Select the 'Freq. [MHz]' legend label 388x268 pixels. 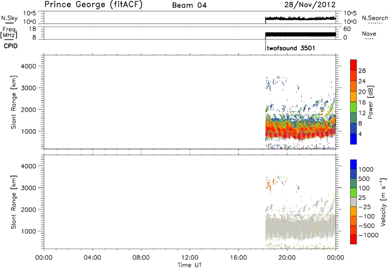[x=10, y=33]
